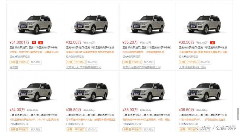The width and height of the screenshot is (239, 132).
Task: Click the 平行进口 tag on ¥32.00万 listing
Action: [x=79, y=62]
